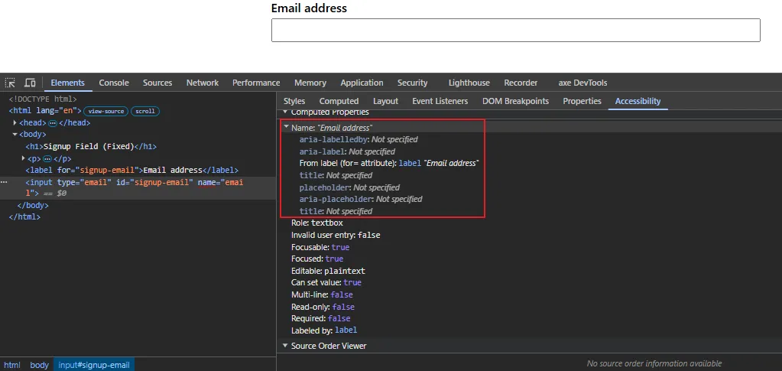Select the DOCTYPE html line
The width and height of the screenshot is (782, 371).
coord(43,99)
